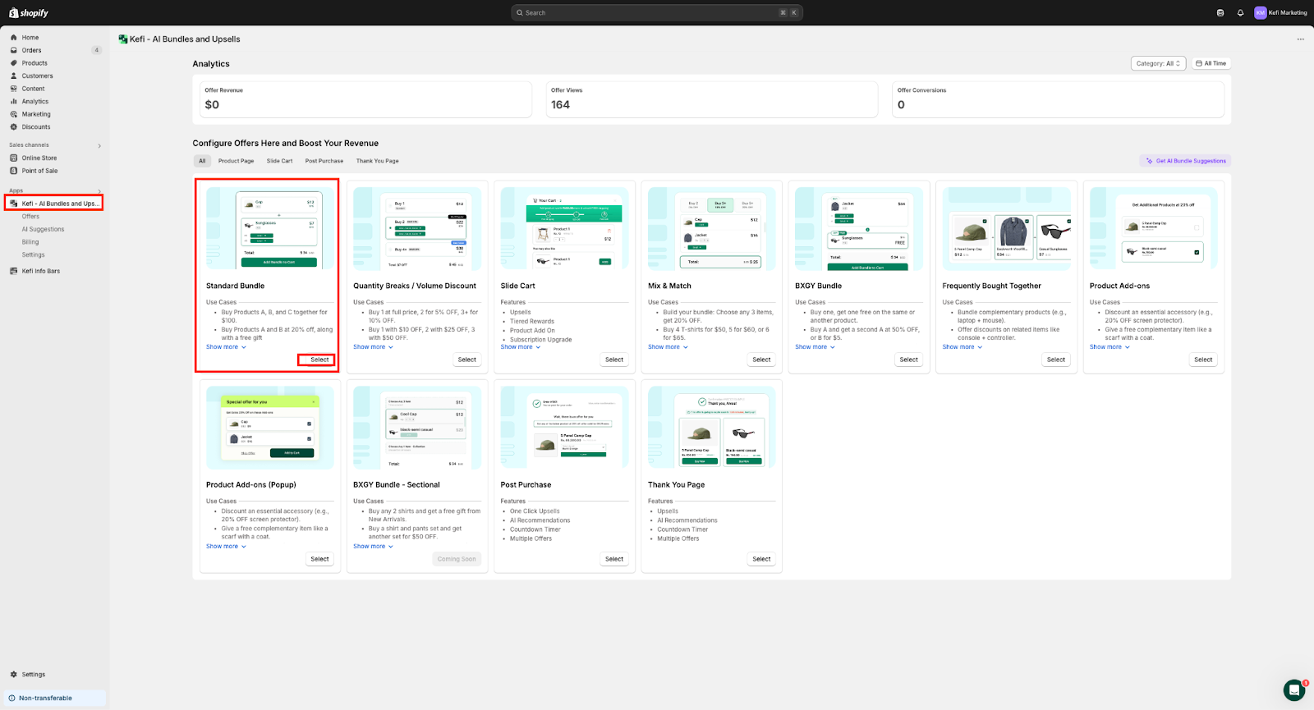The width and height of the screenshot is (1314, 710).
Task: Switch to the Thank You Page tab
Action: click(377, 161)
